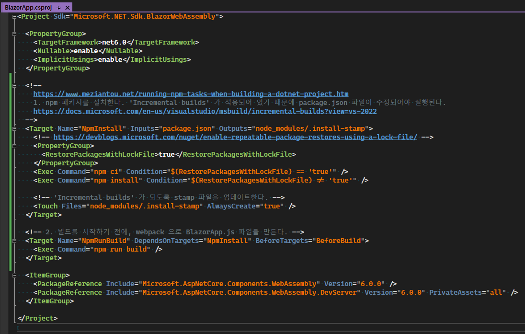This screenshot has width=525, height=334.
Task: Collapse the NpmRunBuild Target block
Action: [14, 241]
